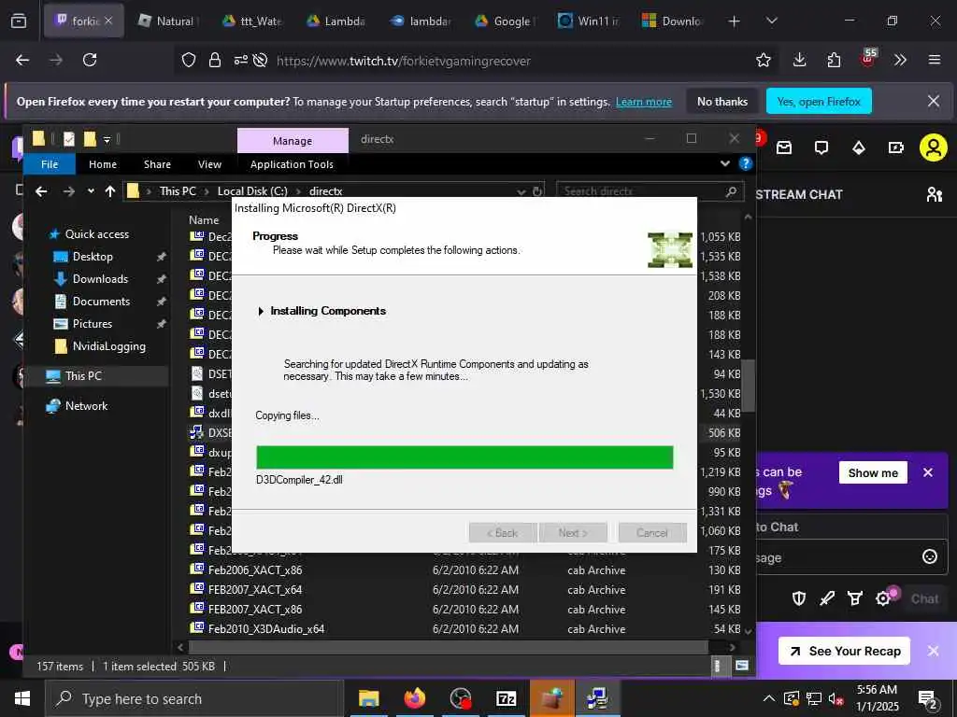Open the stream chat community users icon
Image resolution: width=957 pixels, height=717 pixels.
coord(934,194)
